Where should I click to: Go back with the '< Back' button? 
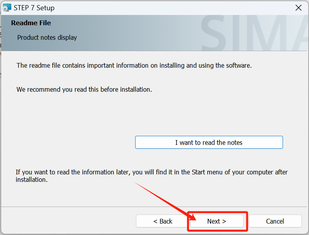[x=162, y=221]
